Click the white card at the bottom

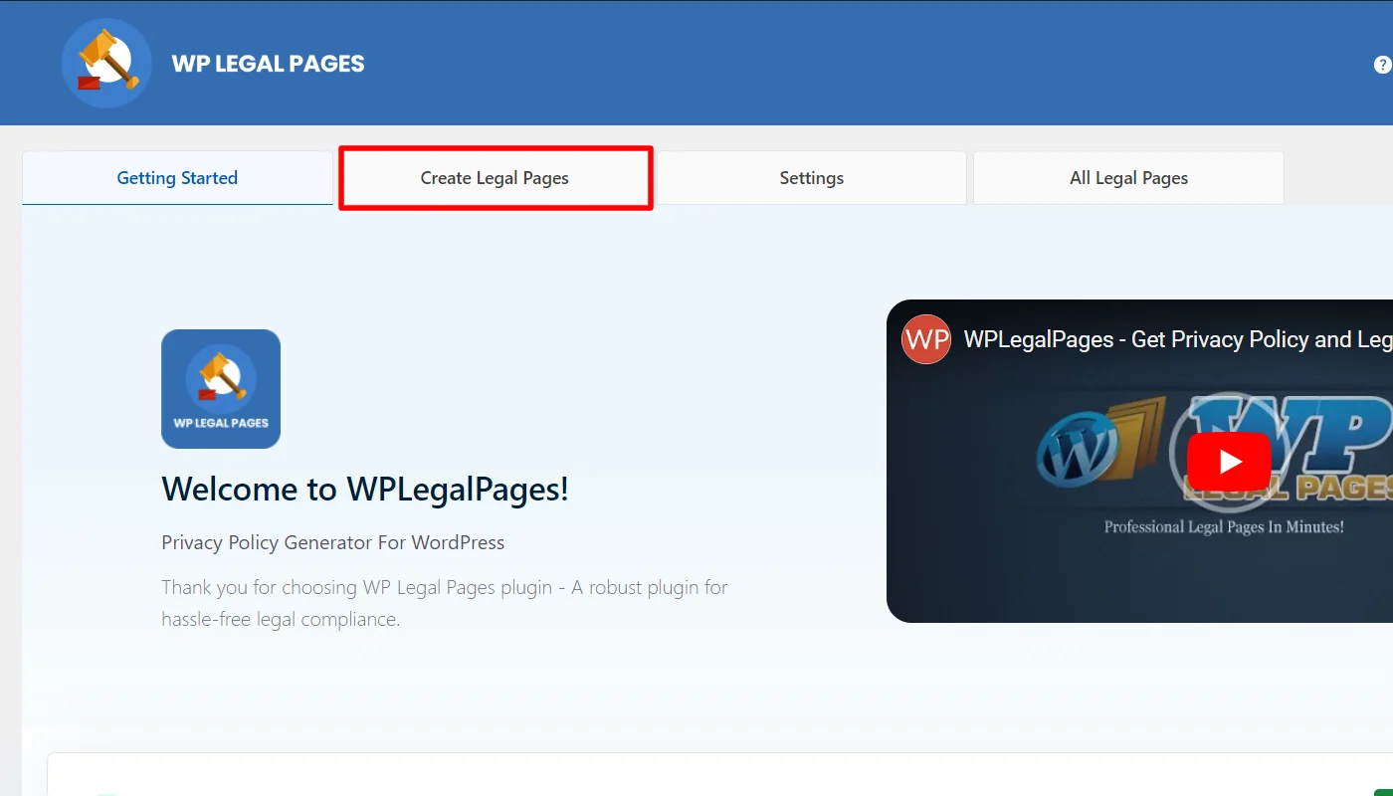pyautogui.click(x=696, y=776)
